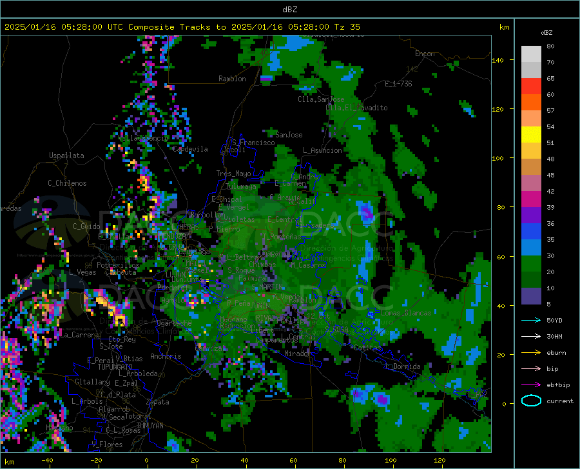Click the Clla.SanJose map label
The width and height of the screenshot is (580, 469).
pos(321,99)
